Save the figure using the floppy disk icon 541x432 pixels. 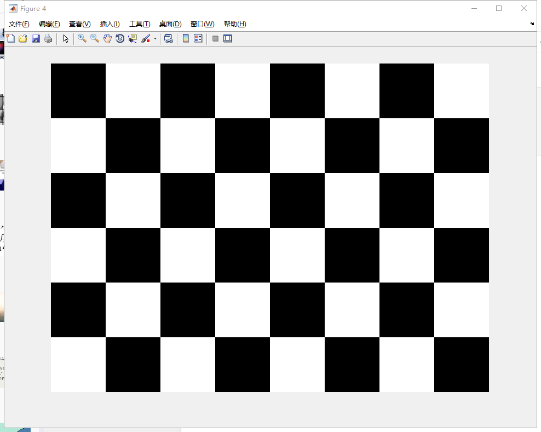36,38
